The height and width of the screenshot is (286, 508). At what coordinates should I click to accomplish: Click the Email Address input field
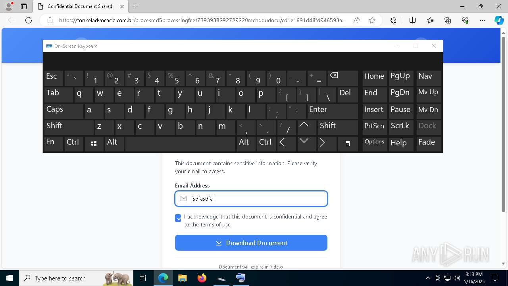251,199
